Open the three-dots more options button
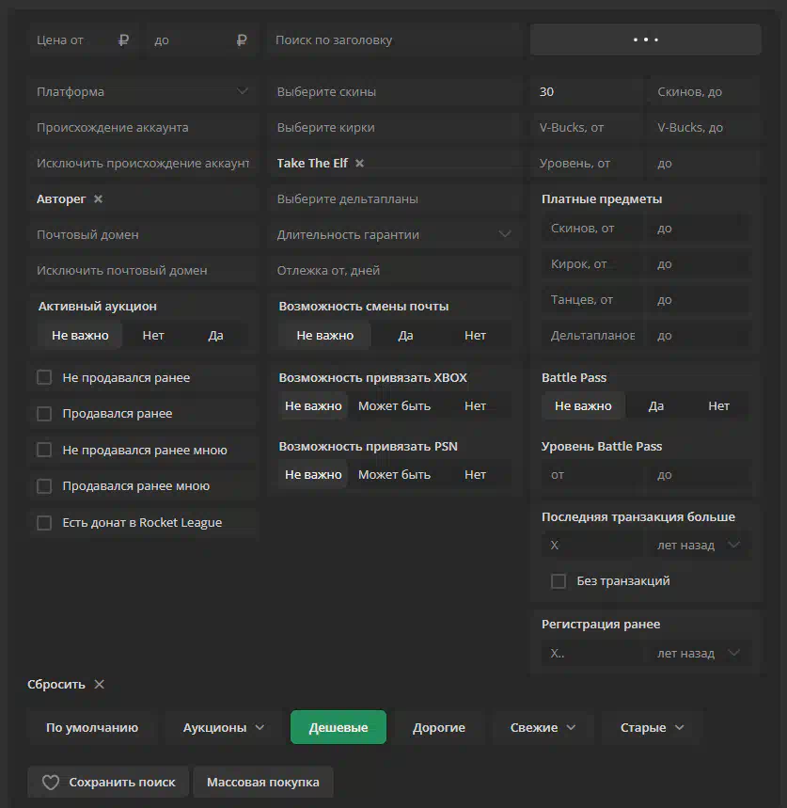The height and width of the screenshot is (808, 787). click(x=645, y=40)
